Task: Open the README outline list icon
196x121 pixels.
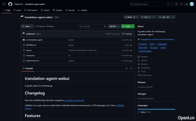Action: click(x=131, y=68)
